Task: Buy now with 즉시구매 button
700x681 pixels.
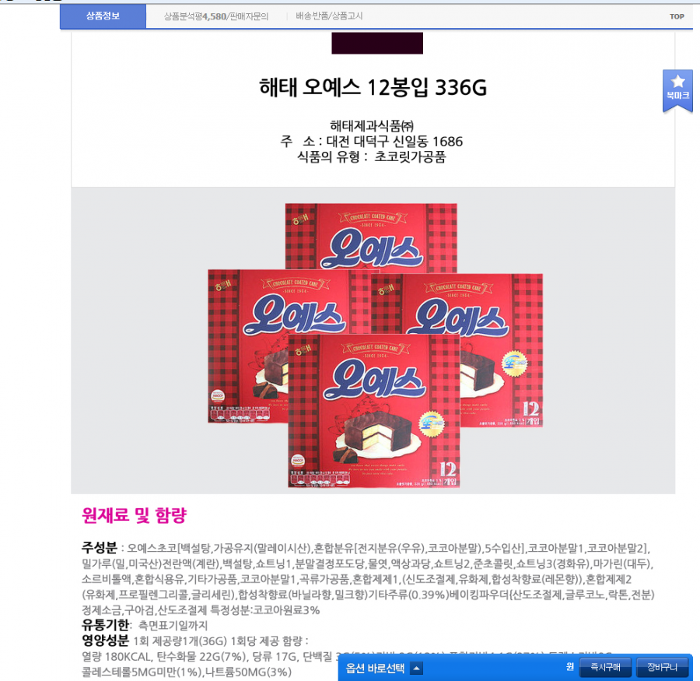Action: tap(605, 667)
